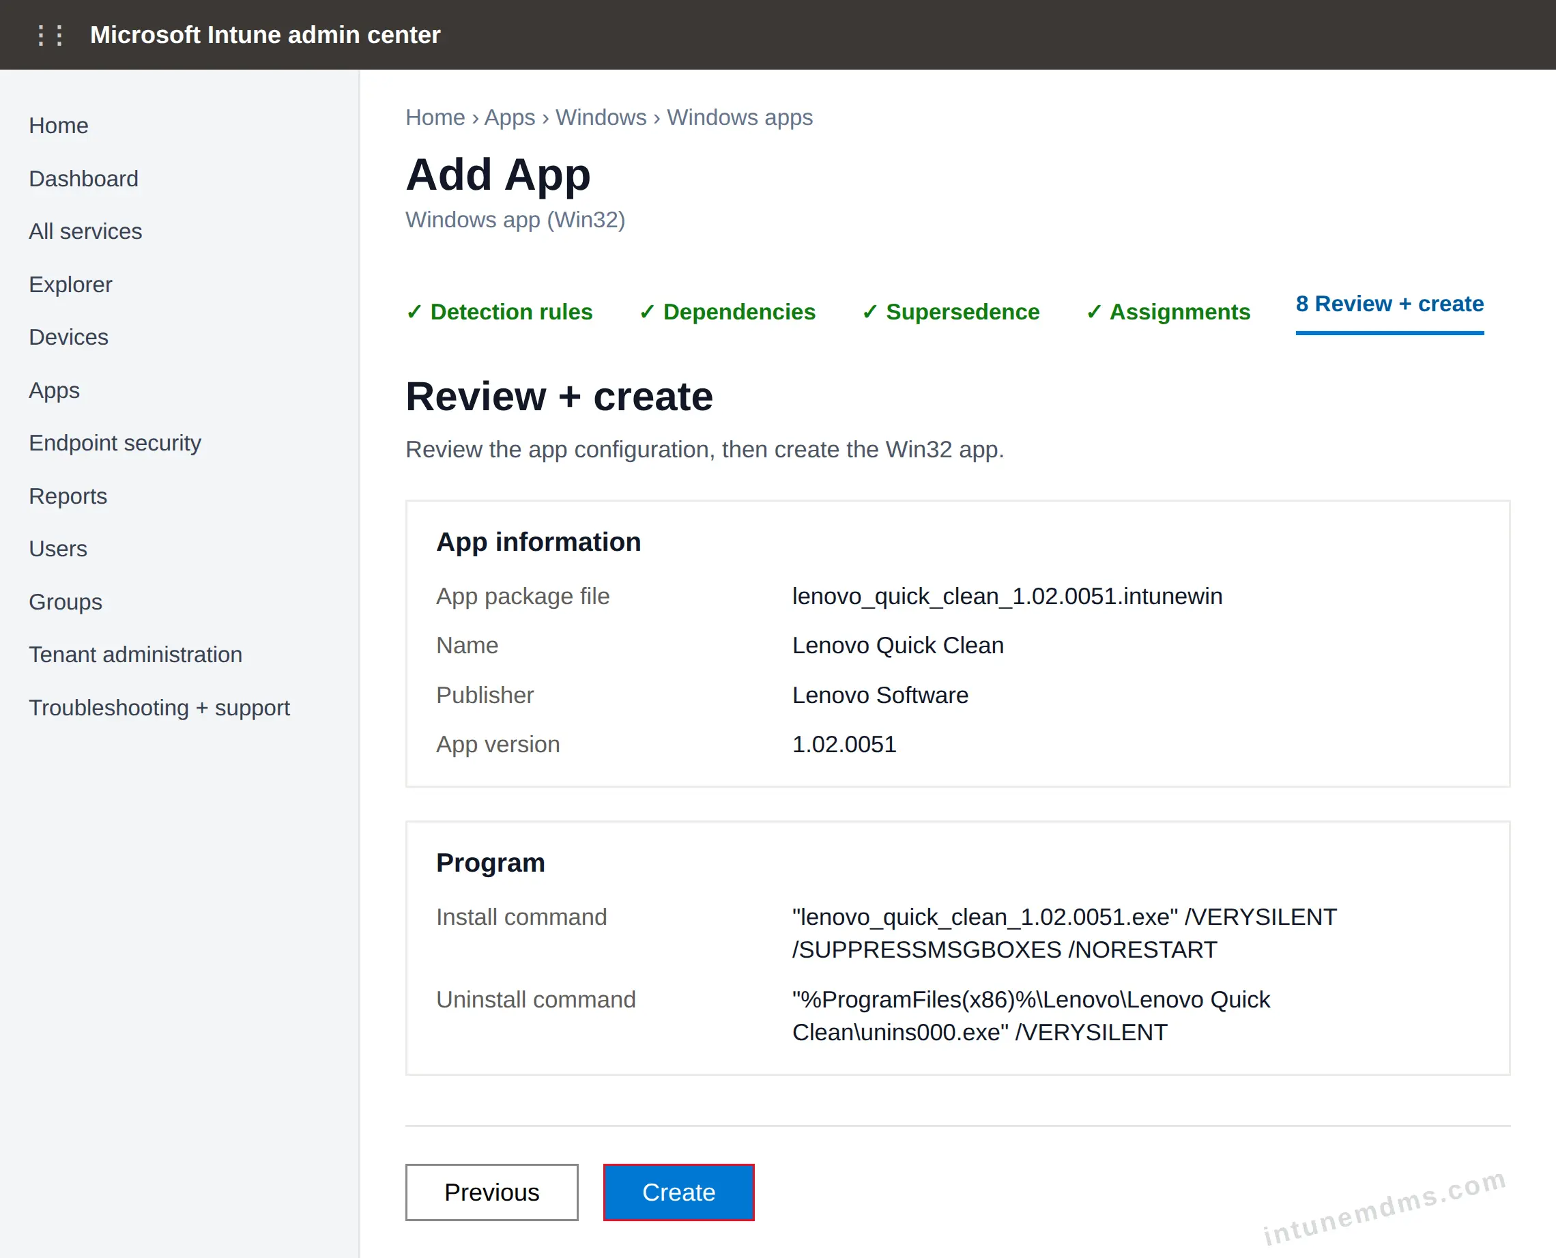Click the Windows app (Win32) subtitle
The width and height of the screenshot is (1556, 1258).
tap(515, 220)
